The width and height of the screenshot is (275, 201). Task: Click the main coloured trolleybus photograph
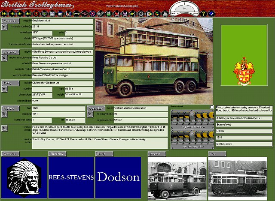tap(154, 61)
